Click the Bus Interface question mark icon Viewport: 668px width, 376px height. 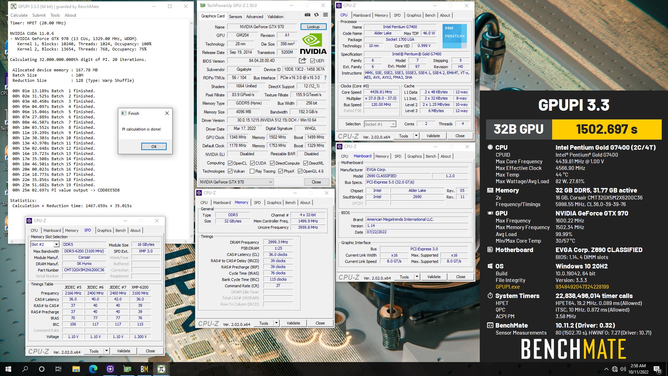pyautogui.click(x=325, y=78)
